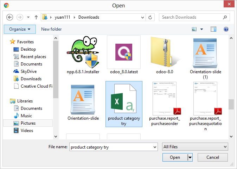The width and height of the screenshot is (237, 169).
Task: Expand the Open button split arrow
Action: click(x=190, y=157)
